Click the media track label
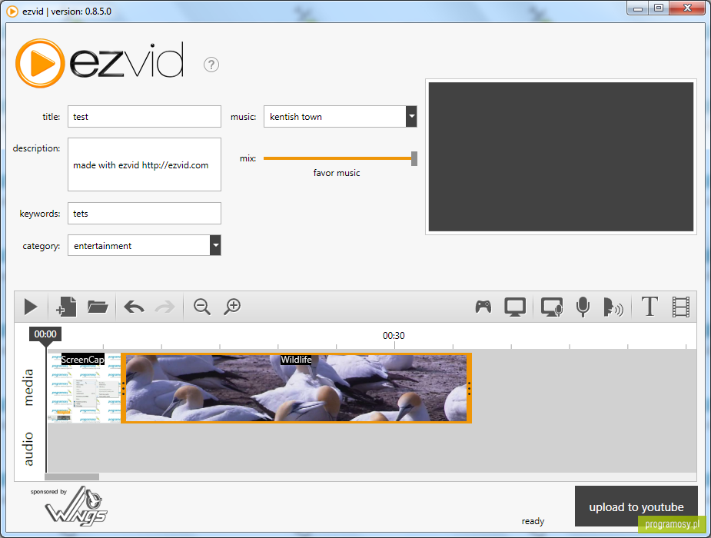Viewport: 711px width, 538px height. click(x=28, y=387)
